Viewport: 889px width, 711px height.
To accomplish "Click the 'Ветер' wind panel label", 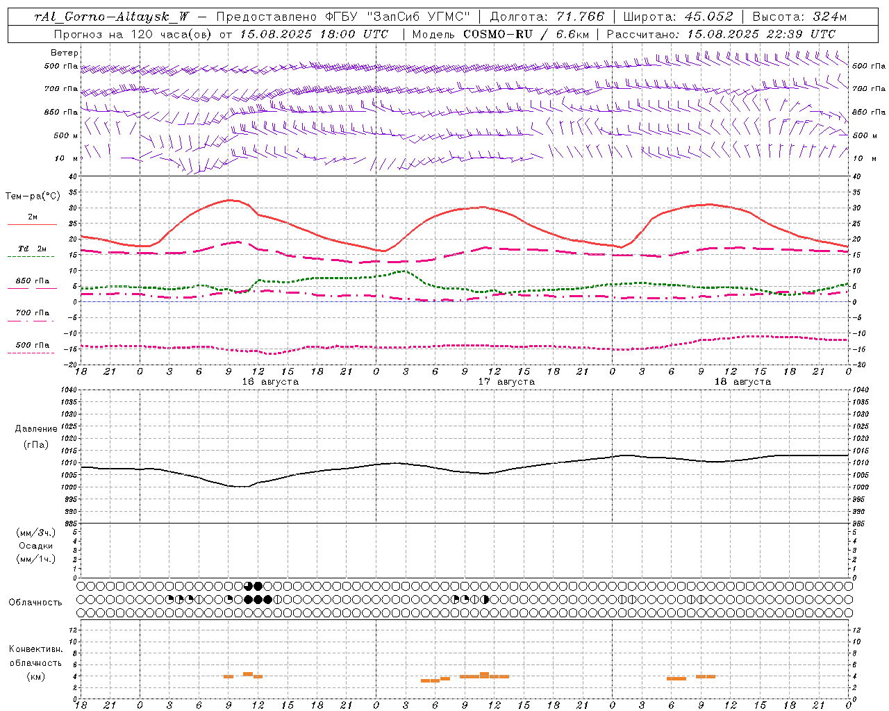I will pyautogui.click(x=65, y=53).
